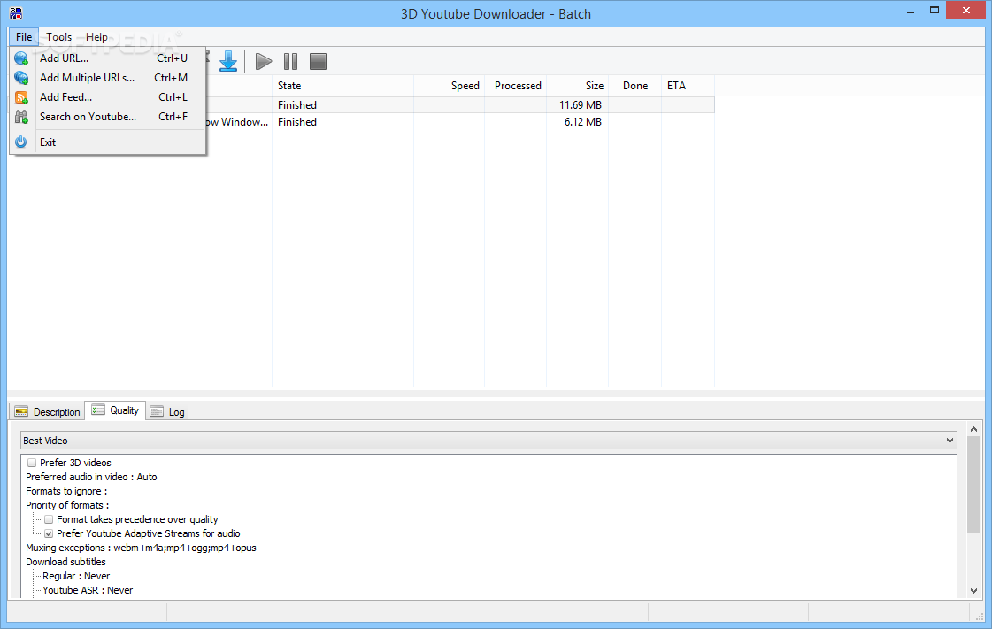Stop downloads with the stop button
Image resolution: width=992 pixels, height=629 pixels.
(319, 61)
